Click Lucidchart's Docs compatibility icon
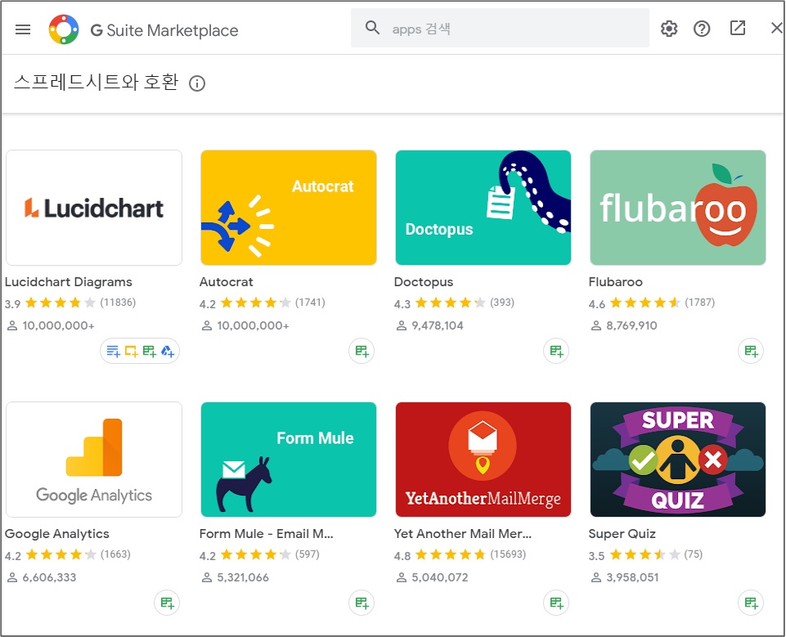786x637 pixels. click(x=114, y=352)
